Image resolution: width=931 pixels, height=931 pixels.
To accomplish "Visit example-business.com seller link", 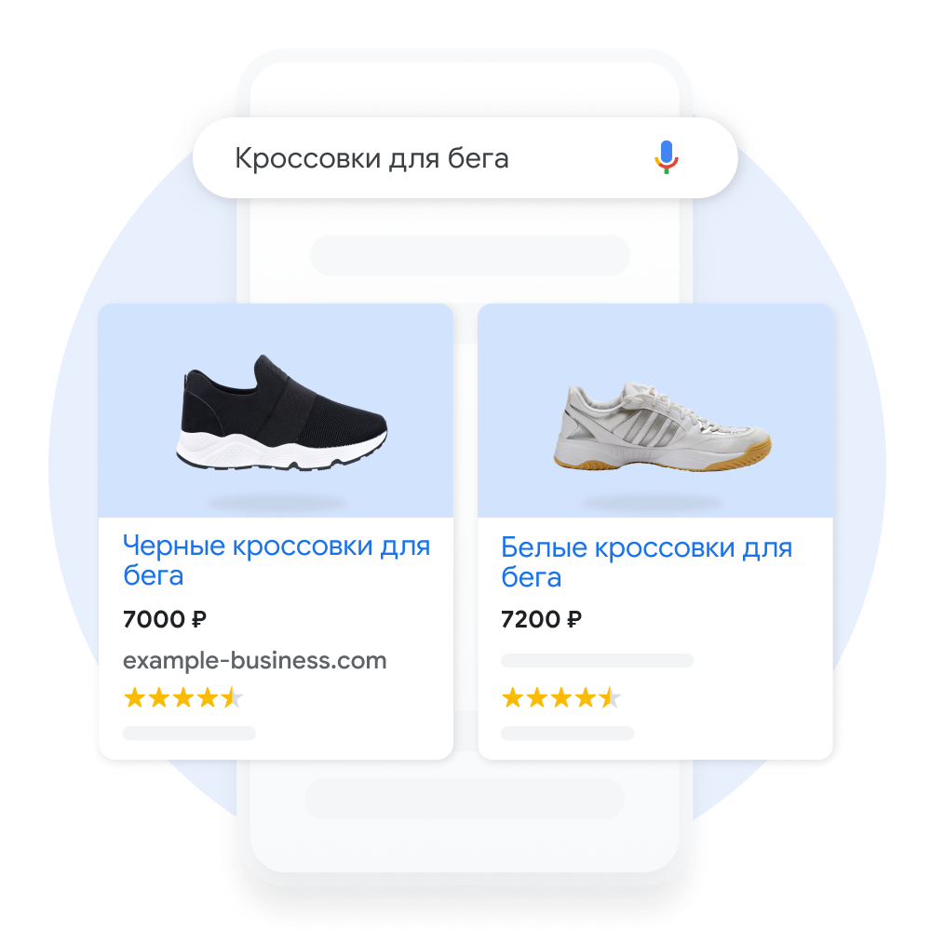I will coord(255,660).
